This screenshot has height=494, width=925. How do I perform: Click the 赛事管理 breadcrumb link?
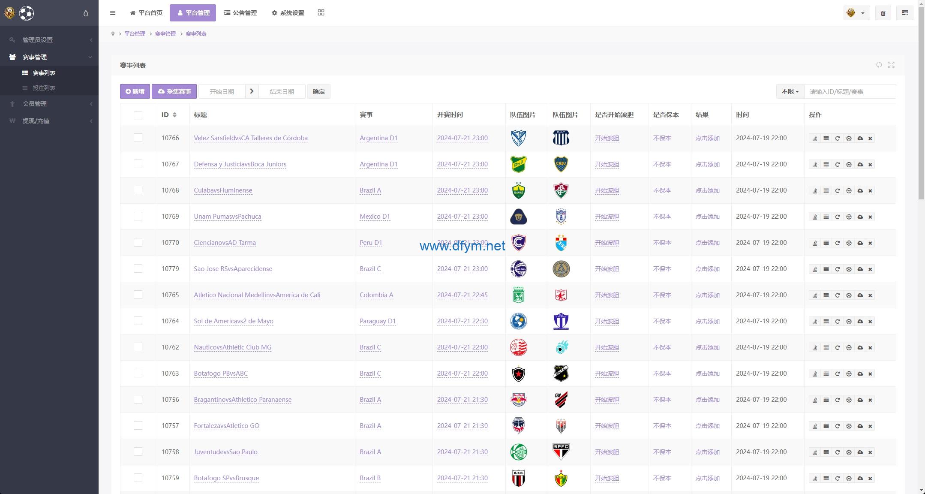(x=165, y=34)
